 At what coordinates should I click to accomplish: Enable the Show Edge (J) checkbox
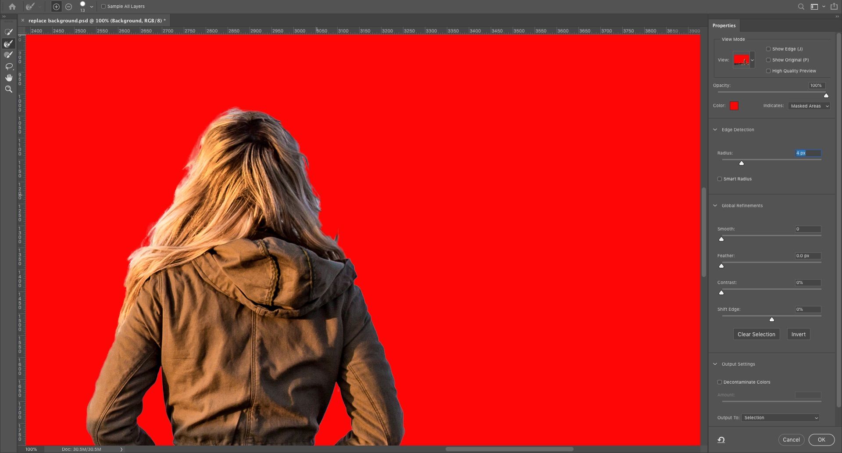pos(768,49)
